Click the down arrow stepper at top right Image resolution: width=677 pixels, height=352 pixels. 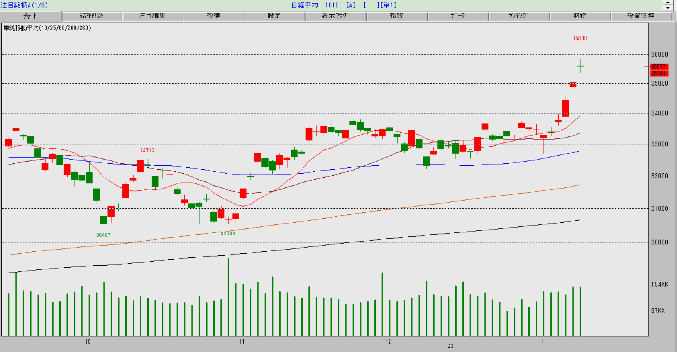click(668, 8)
